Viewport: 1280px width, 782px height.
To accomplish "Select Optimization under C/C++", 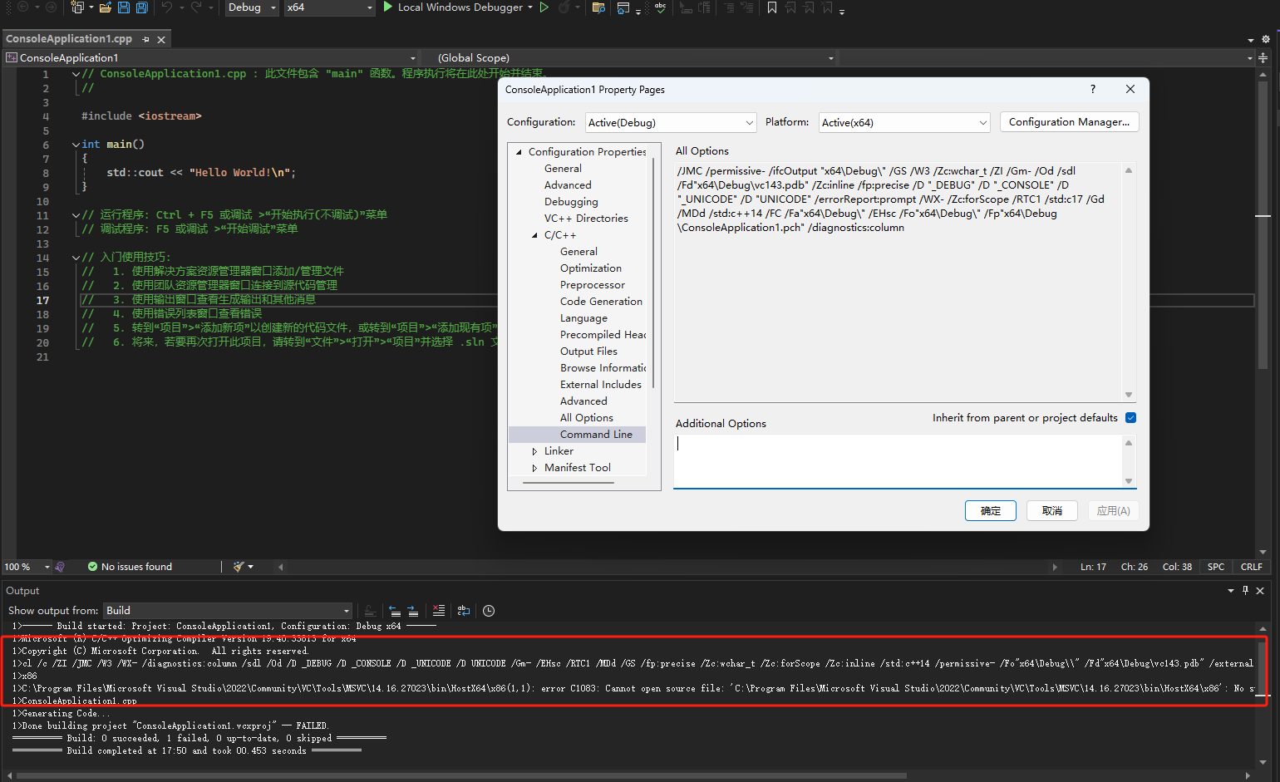I will [591, 268].
